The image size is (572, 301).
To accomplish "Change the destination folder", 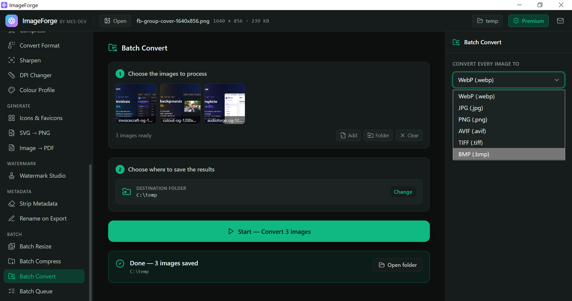I will [403, 192].
